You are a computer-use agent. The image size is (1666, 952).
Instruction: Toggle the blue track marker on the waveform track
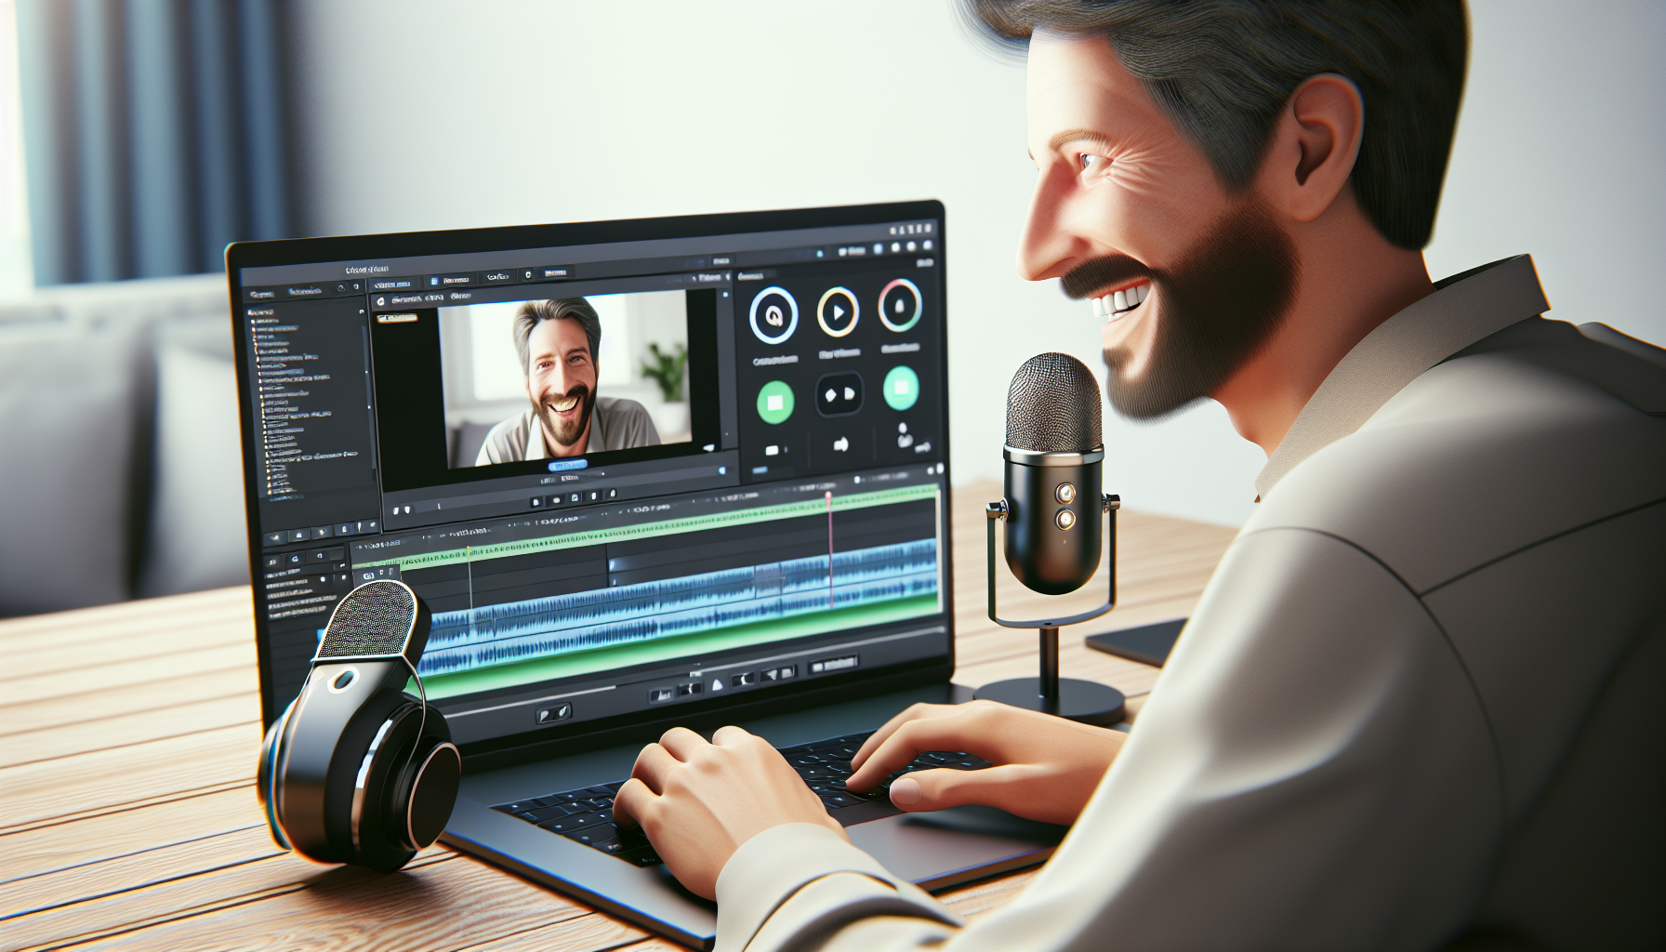coord(611,564)
